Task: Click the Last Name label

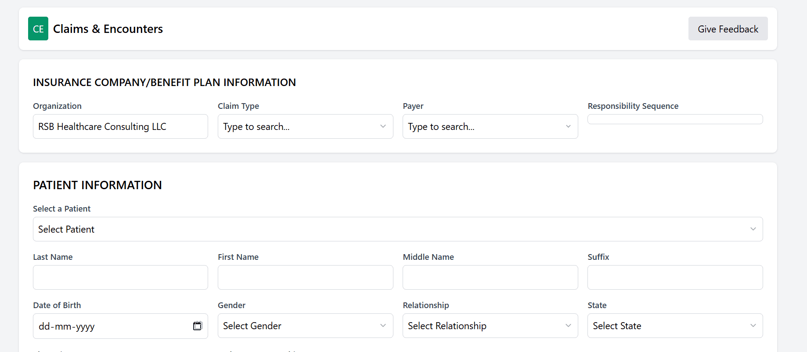Action: [53, 257]
